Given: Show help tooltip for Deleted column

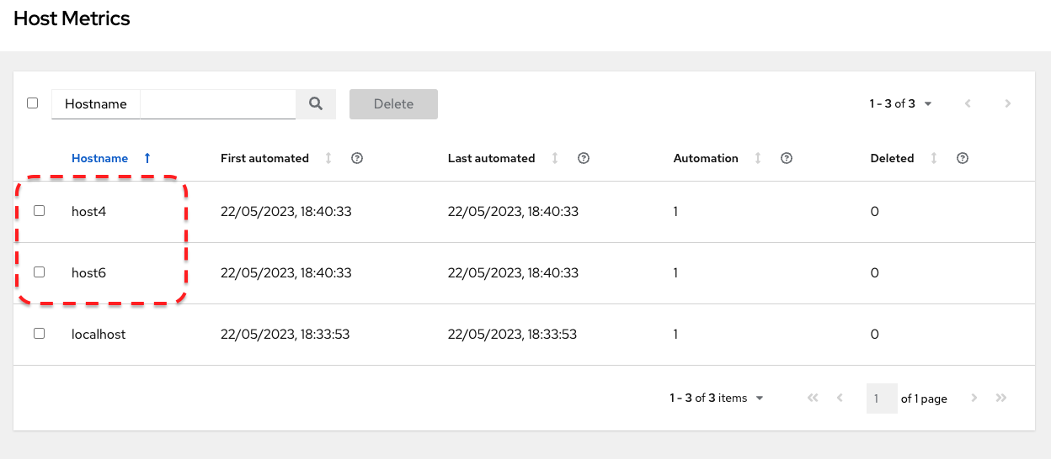Looking at the screenshot, I should 963,158.
